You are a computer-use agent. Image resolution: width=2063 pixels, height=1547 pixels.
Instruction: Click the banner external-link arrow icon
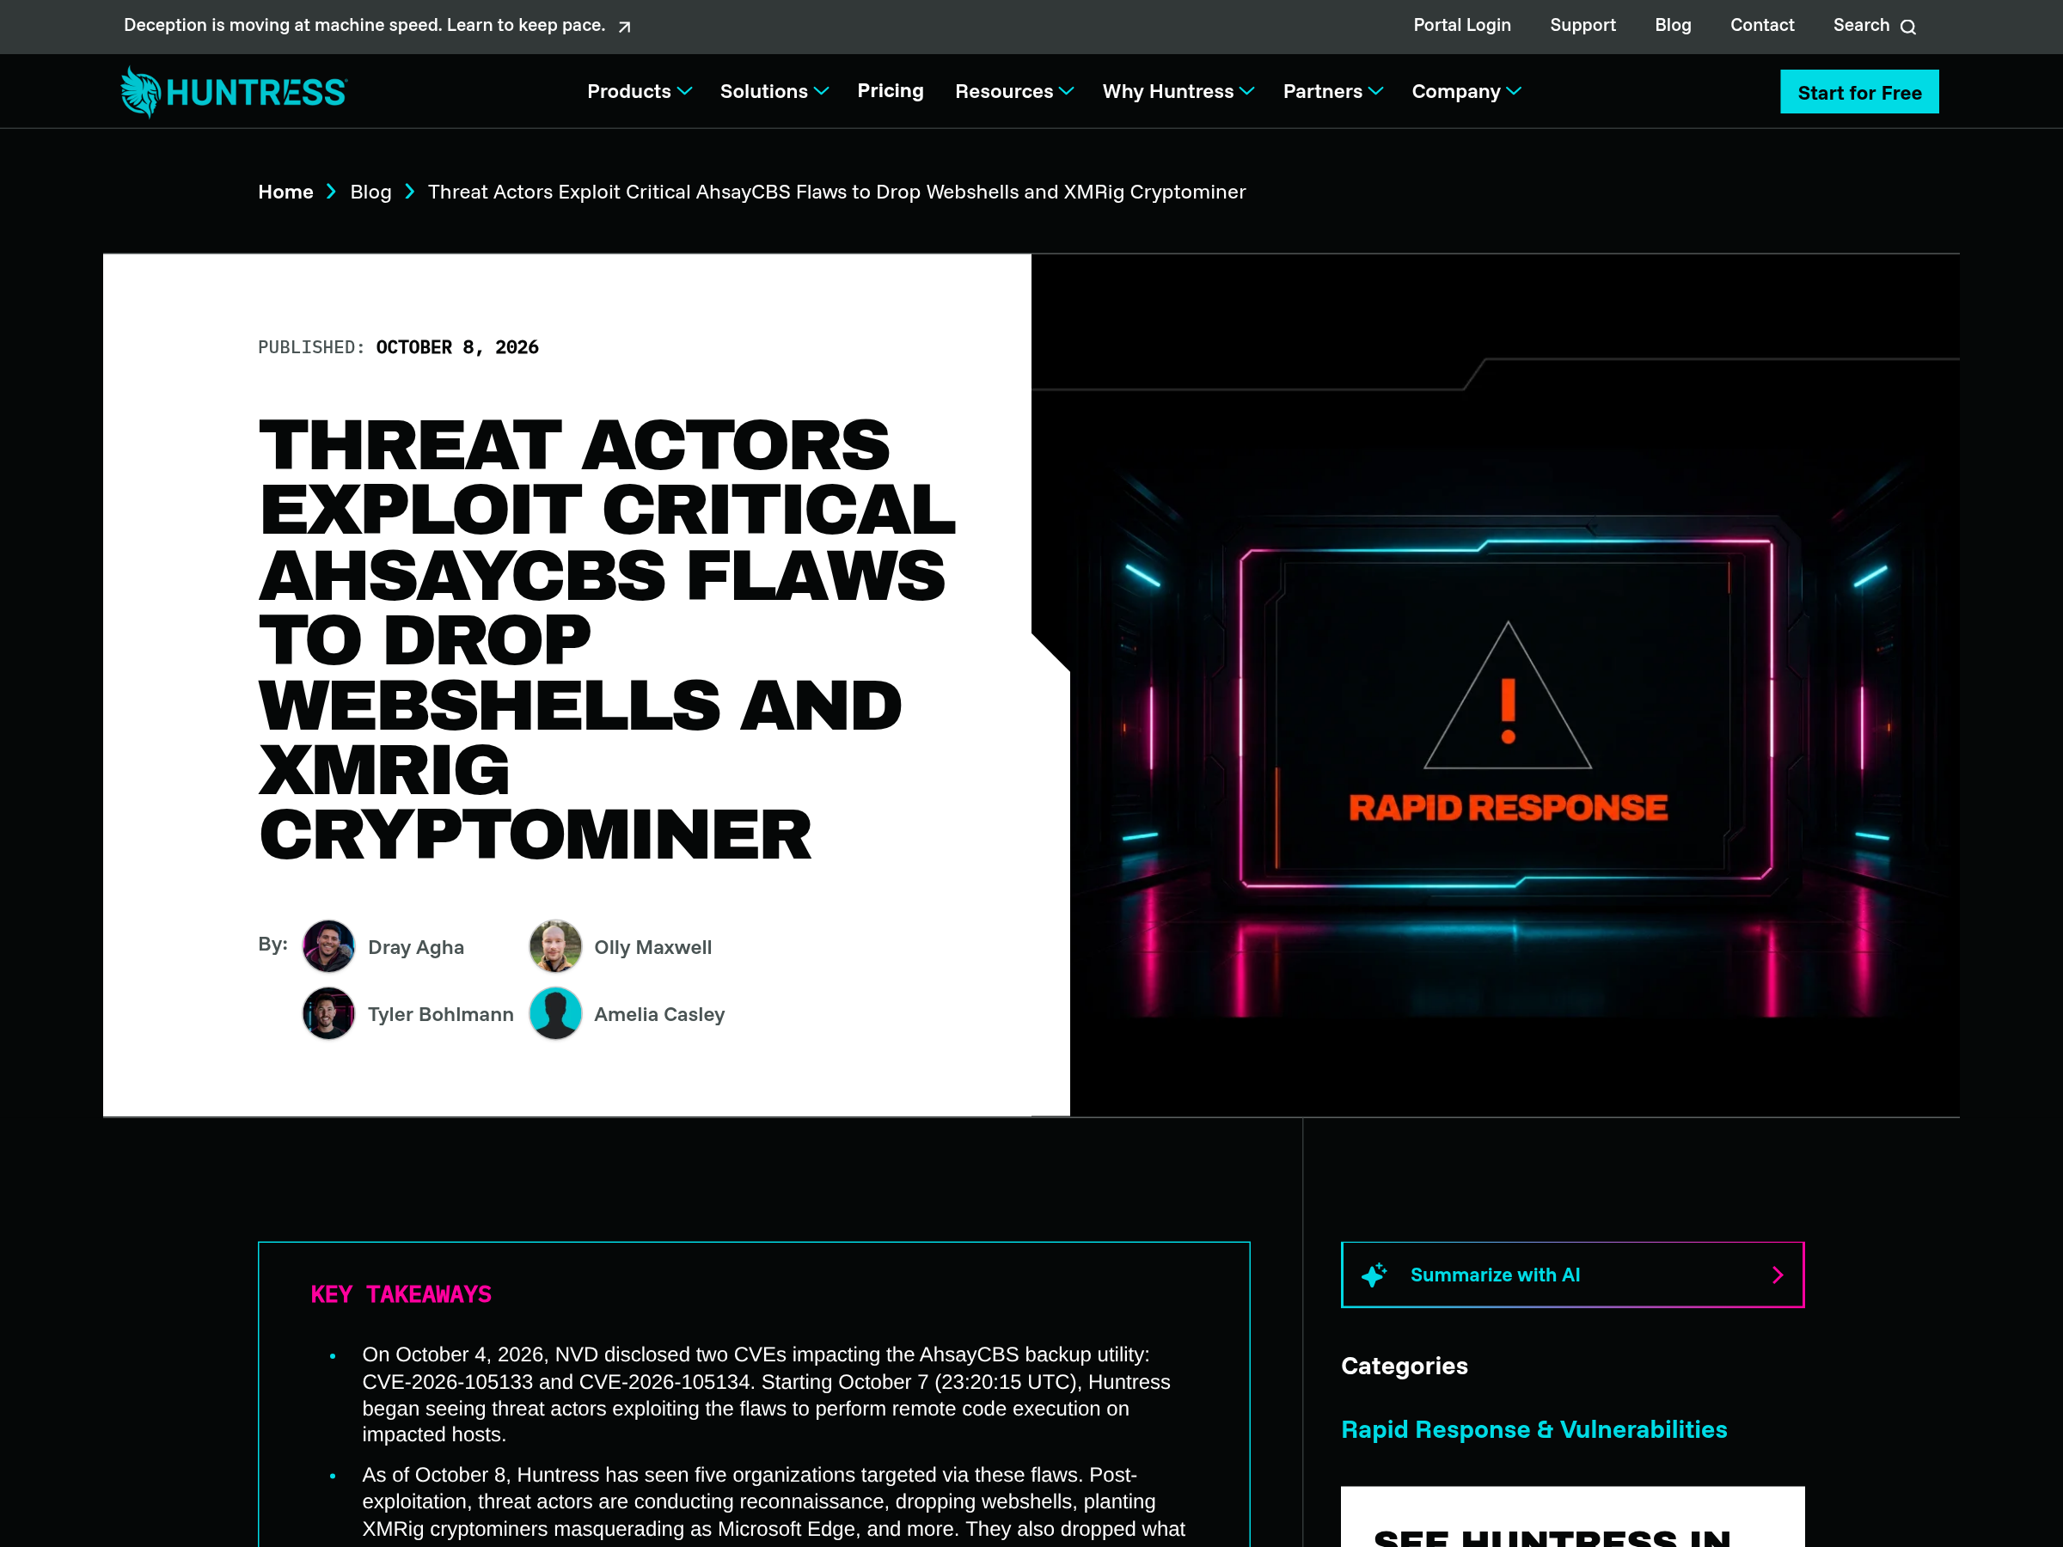point(625,27)
